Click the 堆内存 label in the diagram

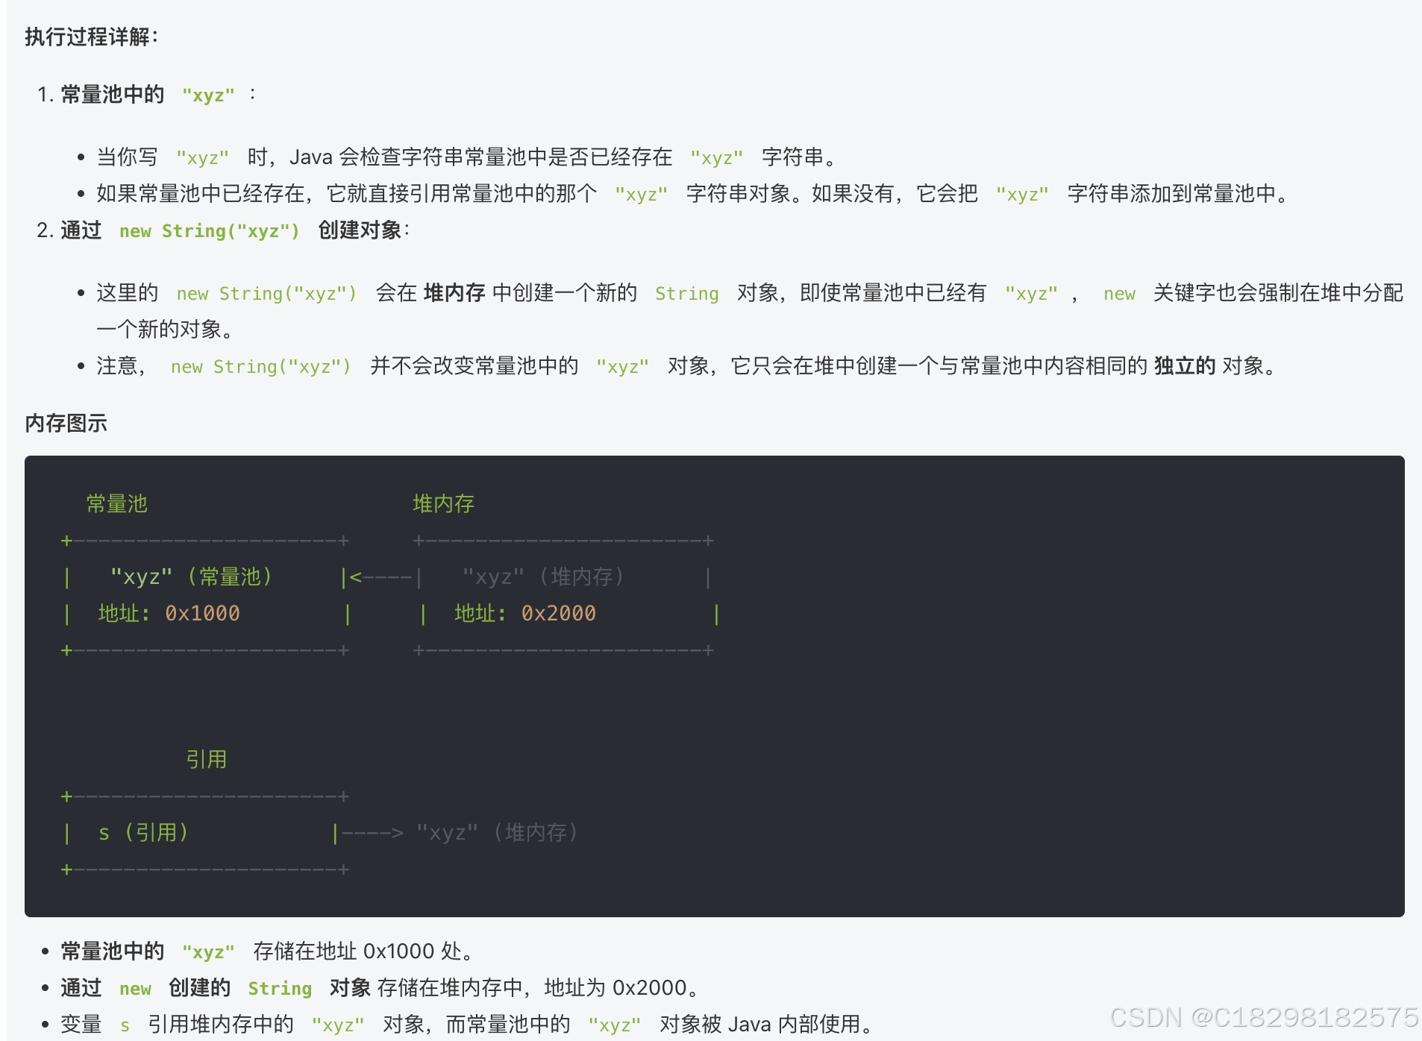click(443, 503)
